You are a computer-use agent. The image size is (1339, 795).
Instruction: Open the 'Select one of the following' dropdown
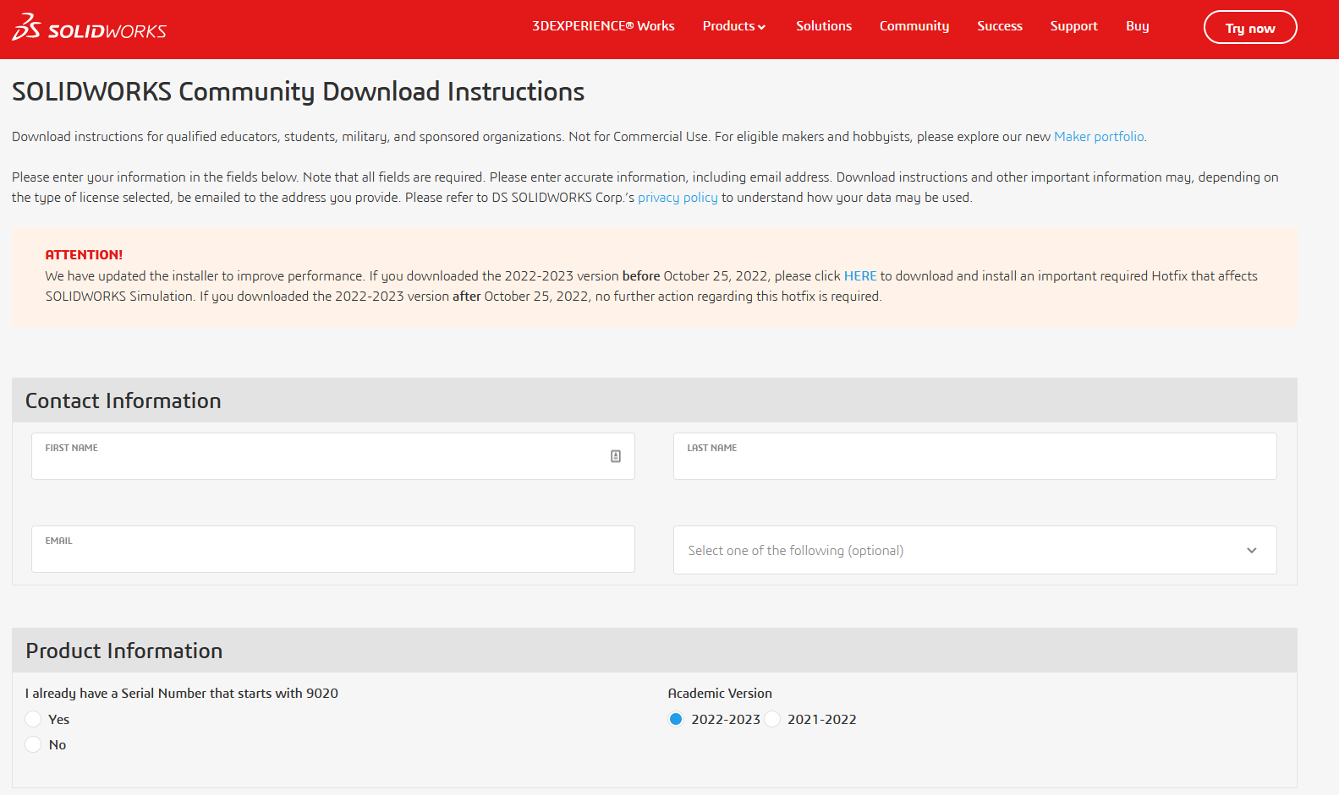[x=974, y=550]
